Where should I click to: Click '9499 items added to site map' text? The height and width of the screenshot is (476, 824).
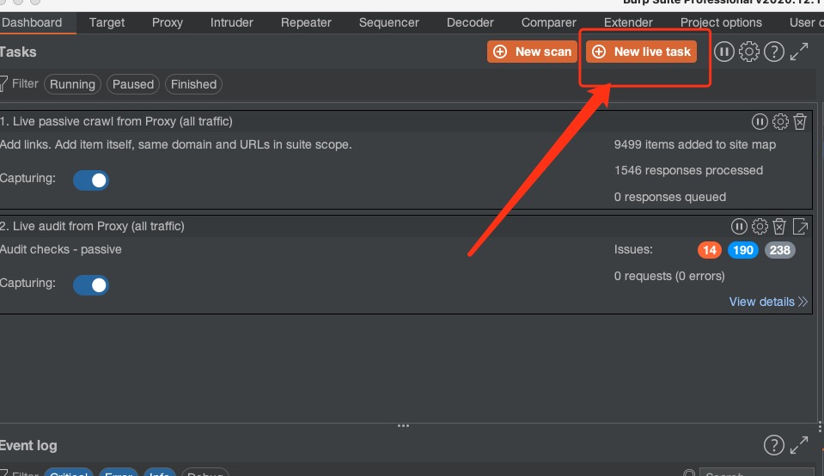tap(695, 144)
